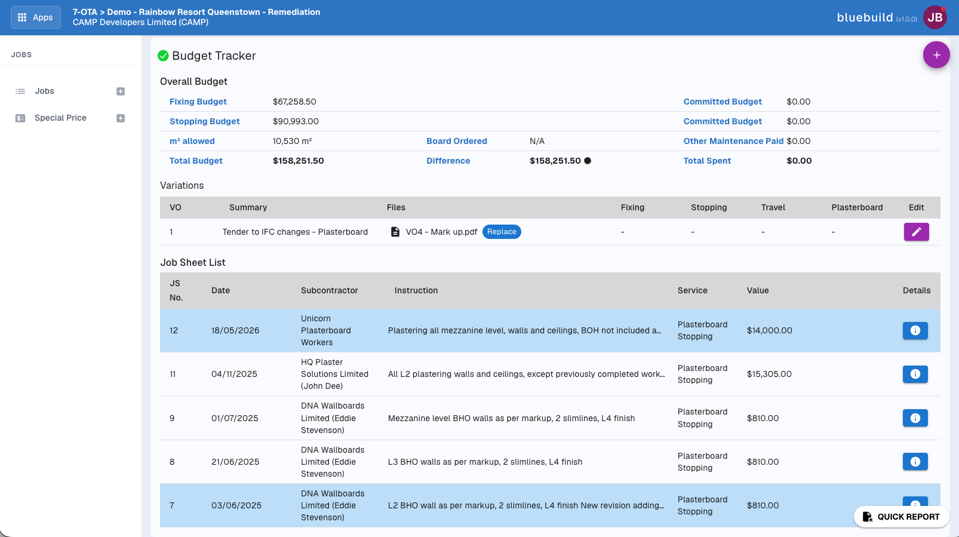Click the JS No. column header
959x537 pixels.
coord(176,290)
